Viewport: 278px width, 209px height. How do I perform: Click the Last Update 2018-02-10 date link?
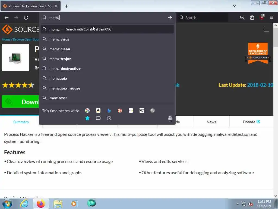[x=260, y=85]
